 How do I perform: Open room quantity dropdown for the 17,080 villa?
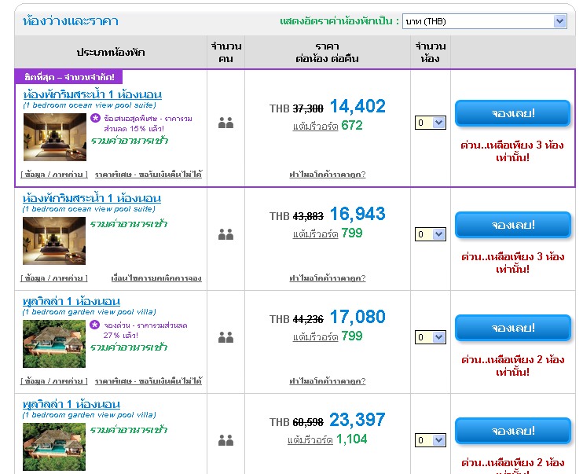tap(430, 337)
